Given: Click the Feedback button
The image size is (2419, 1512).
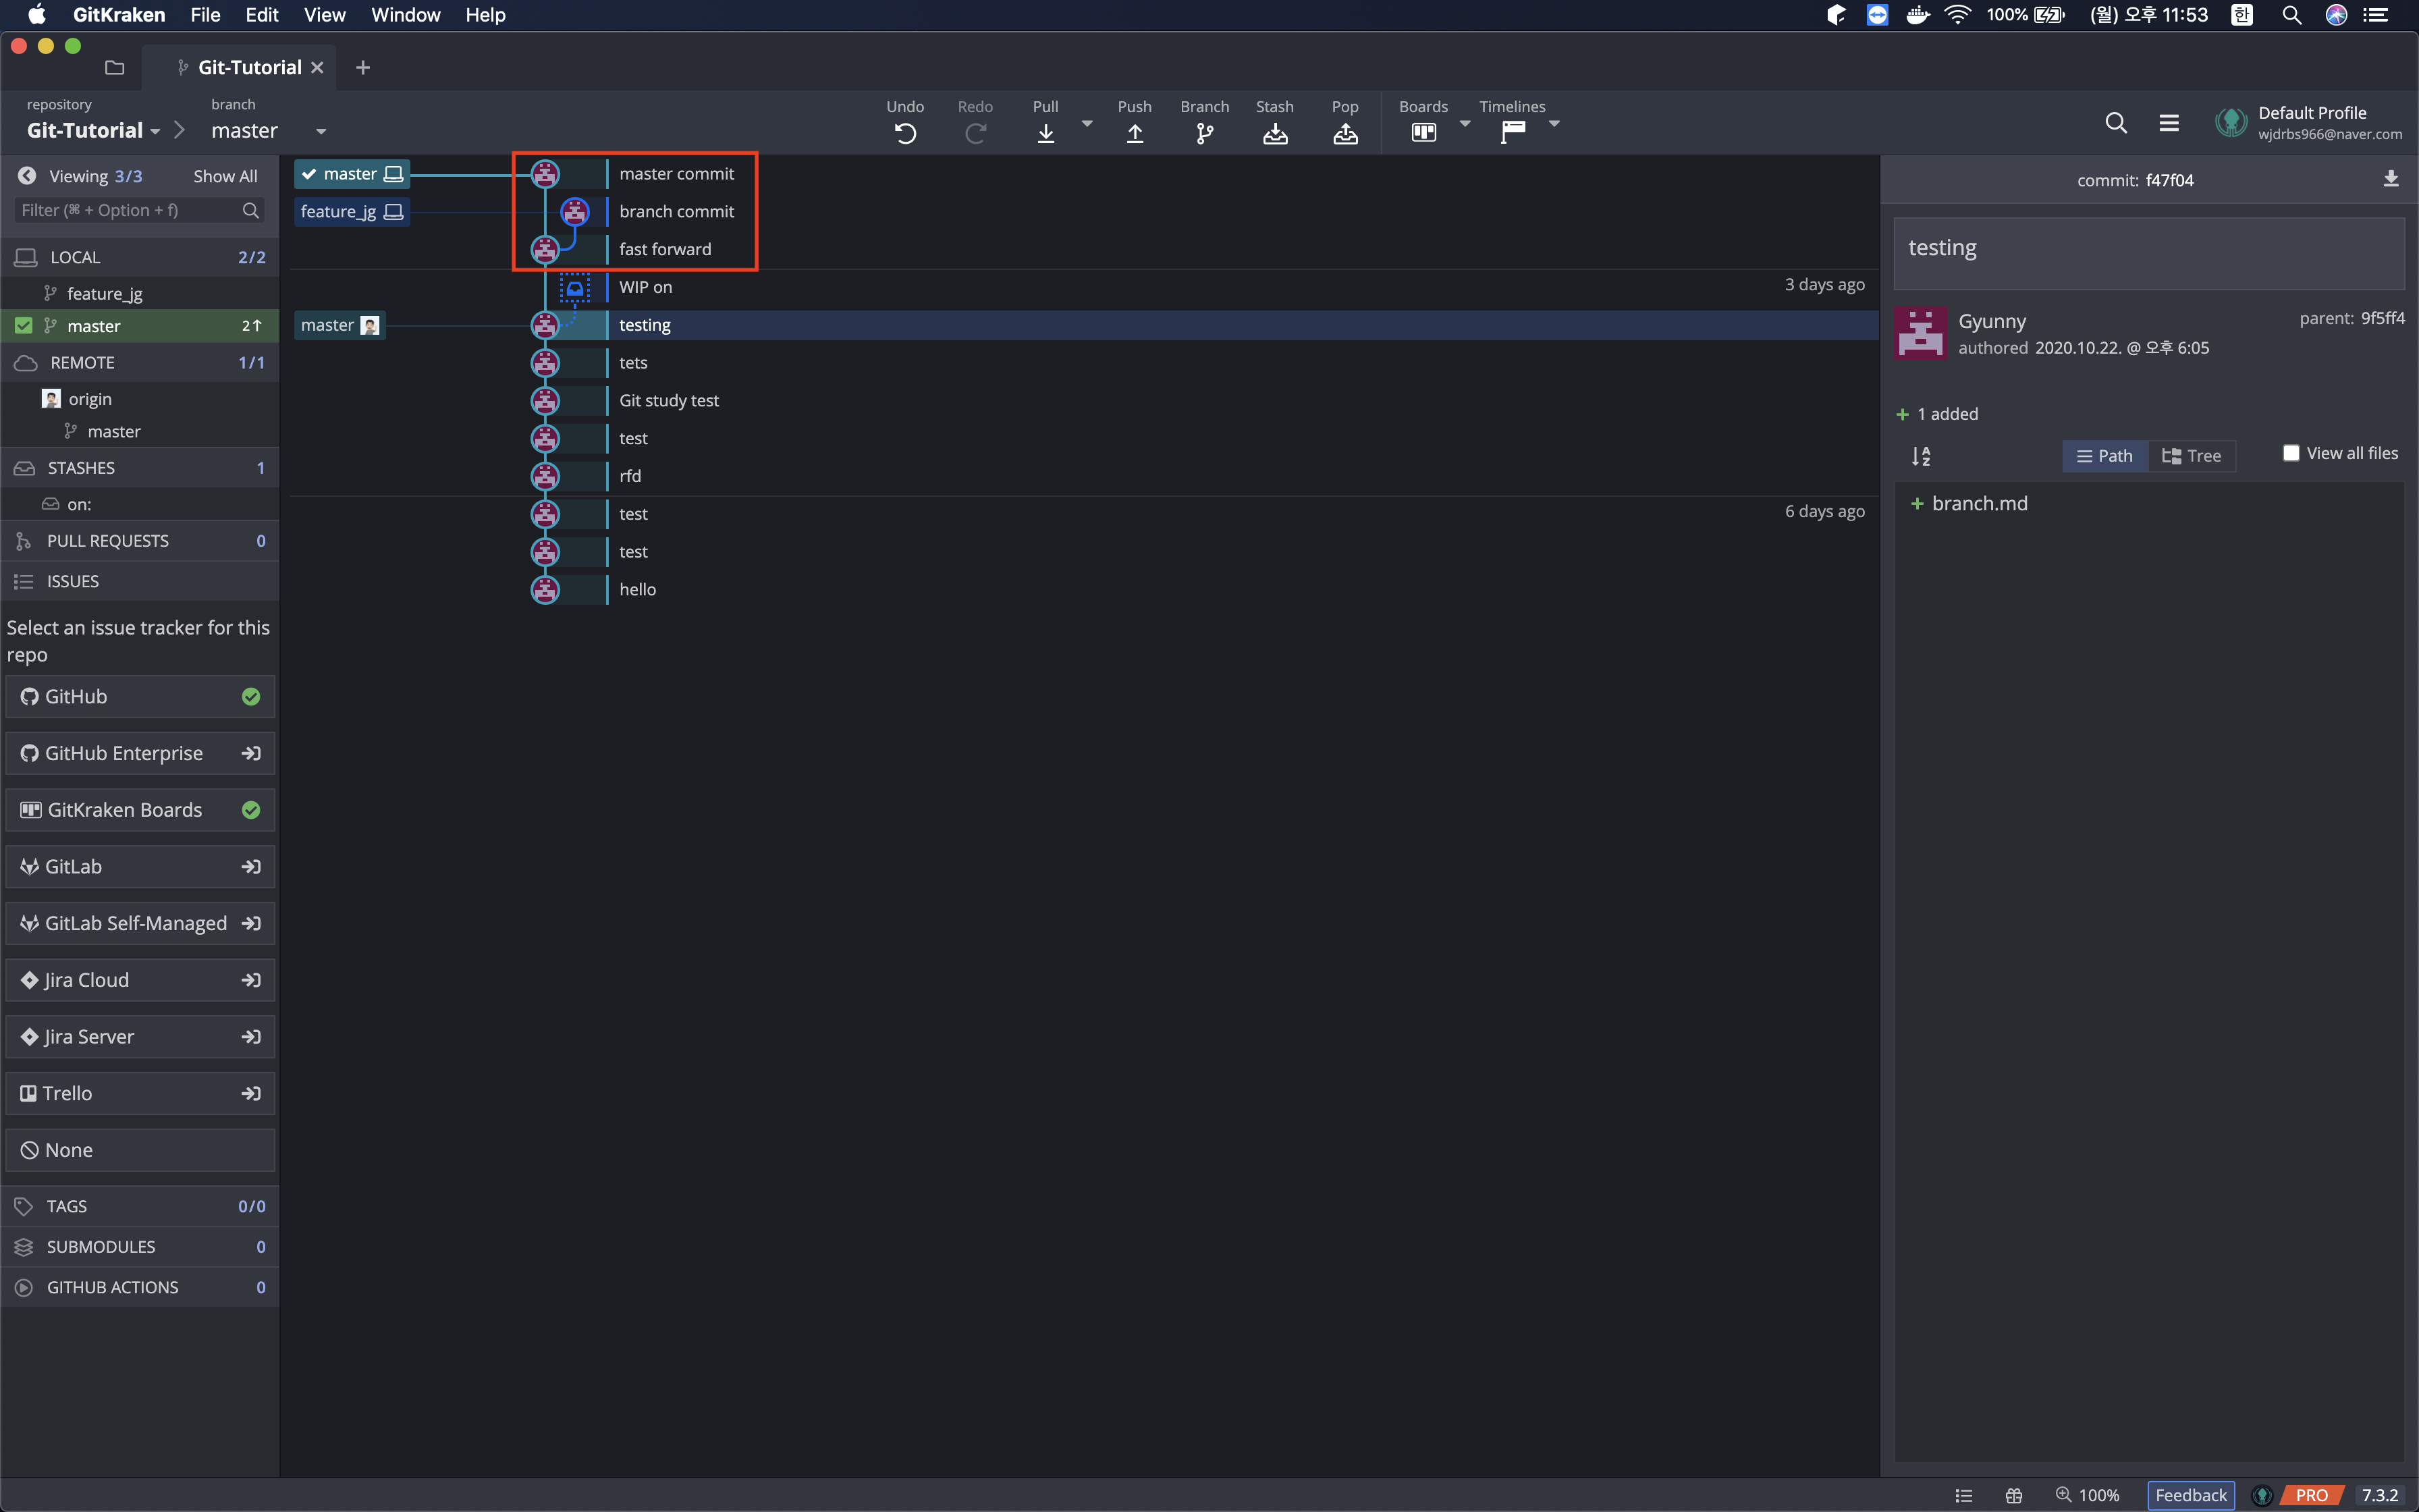Looking at the screenshot, I should coord(2190,1495).
